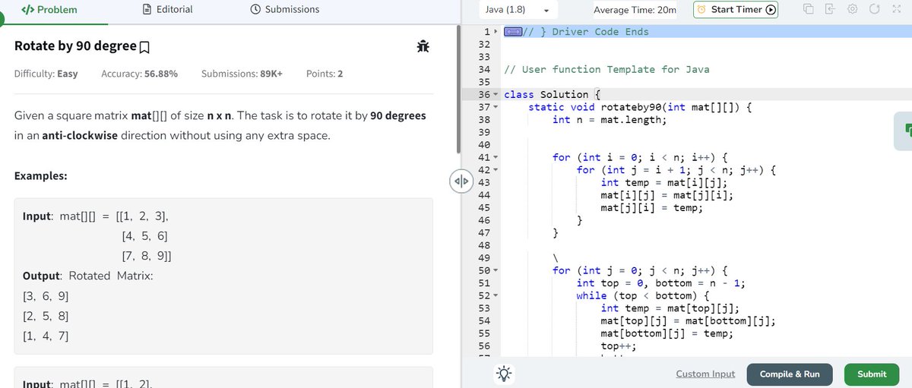Click the Start Timer button
The image size is (912, 388).
tap(736, 10)
